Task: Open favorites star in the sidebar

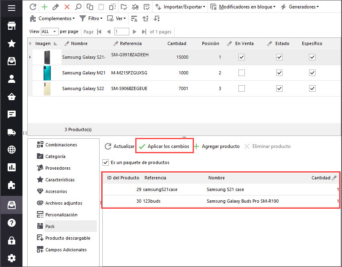Action: 12,43
